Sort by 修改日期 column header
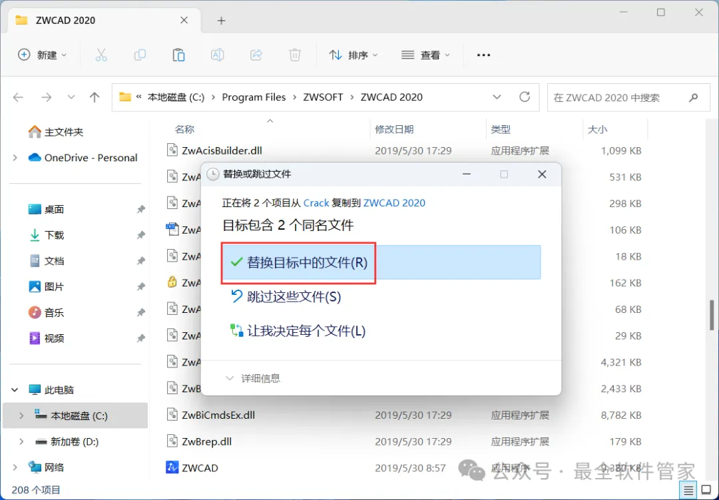The height and width of the screenshot is (500, 719). (x=394, y=130)
